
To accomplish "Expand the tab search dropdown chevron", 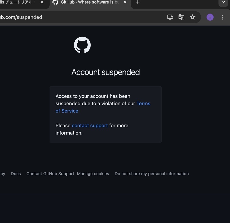I will 223,2.
